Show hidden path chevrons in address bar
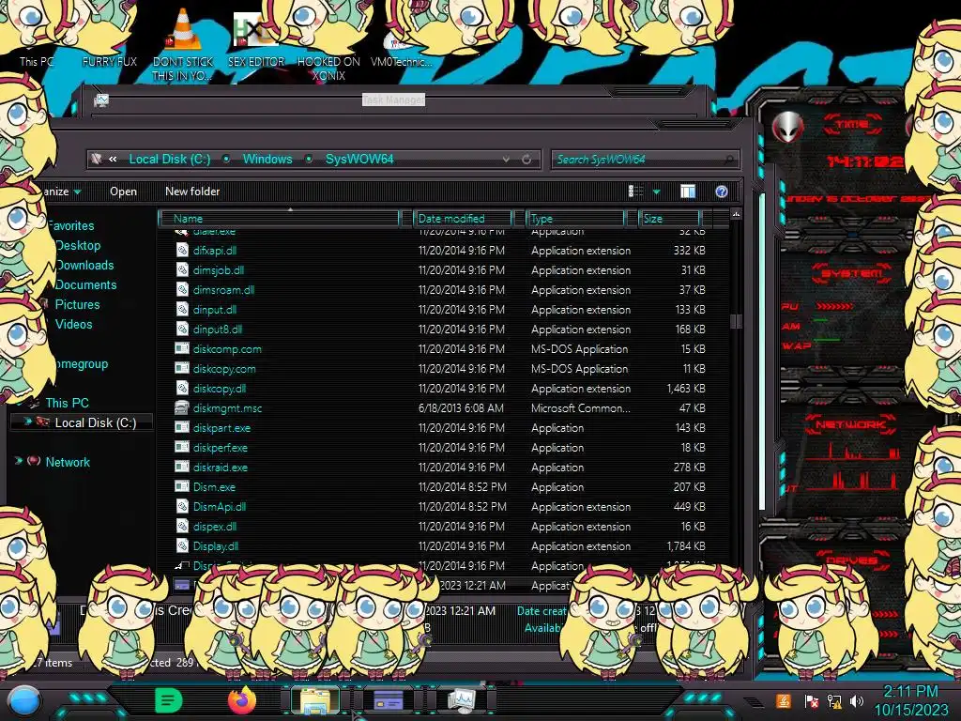Screen dimensions: 961x721 coord(113,160)
